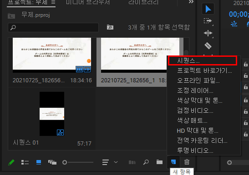Toggle the second track lock icon

click(x=246, y=75)
